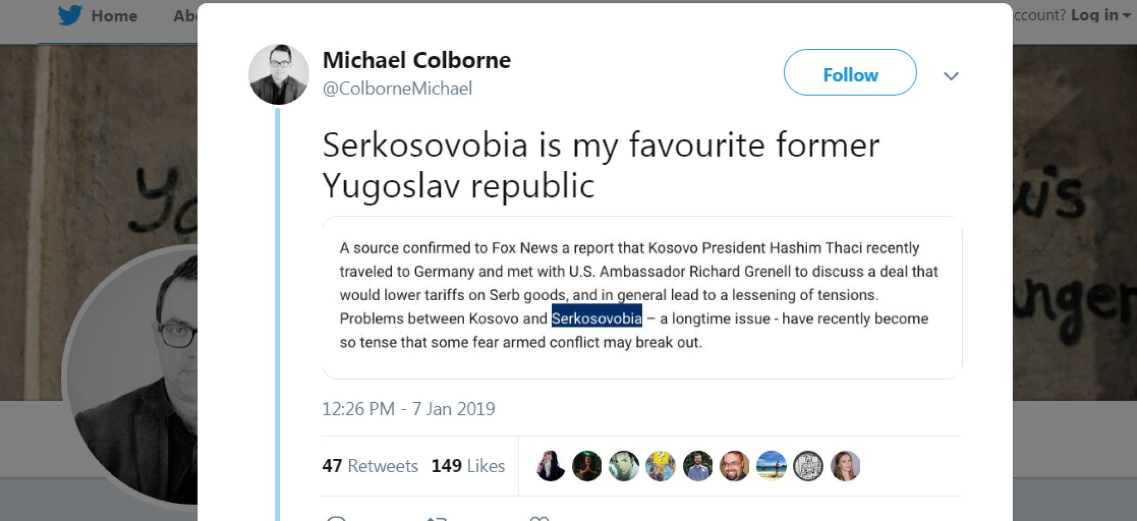View the 149 Likes list
The image size is (1137, 521).
click(470, 466)
